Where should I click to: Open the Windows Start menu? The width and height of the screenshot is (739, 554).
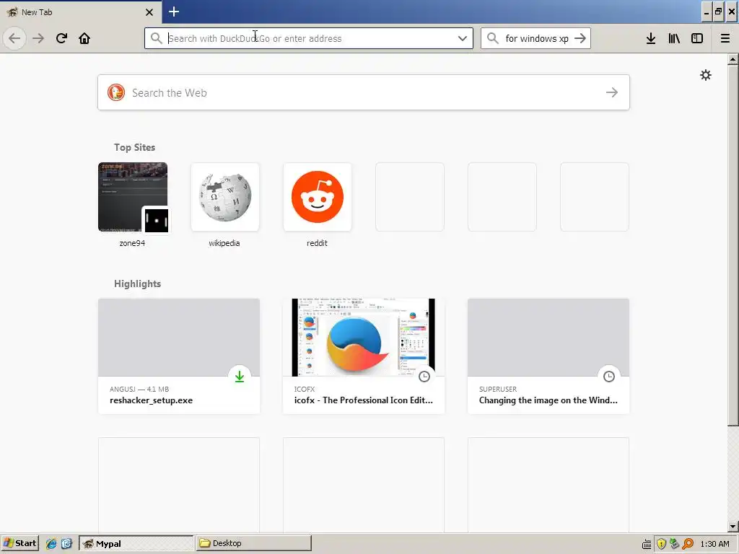(x=19, y=543)
